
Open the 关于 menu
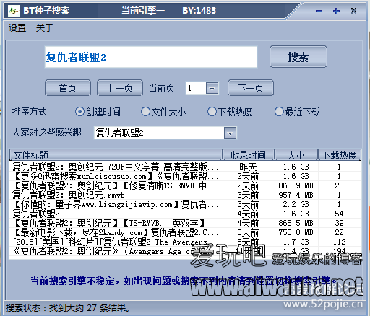coord(45,28)
